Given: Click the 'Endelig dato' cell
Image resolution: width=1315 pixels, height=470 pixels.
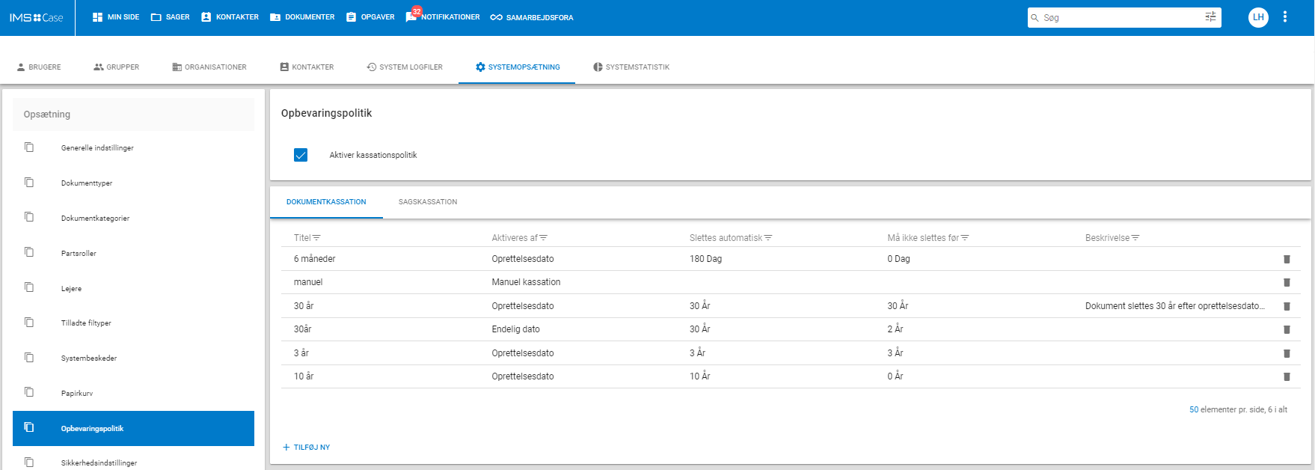Looking at the screenshot, I should click(515, 329).
